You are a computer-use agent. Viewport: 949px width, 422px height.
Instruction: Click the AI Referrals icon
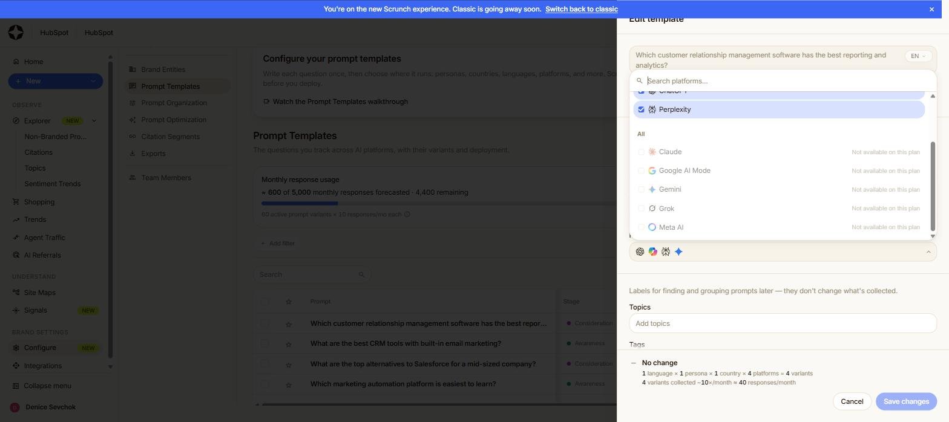point(16,255)
